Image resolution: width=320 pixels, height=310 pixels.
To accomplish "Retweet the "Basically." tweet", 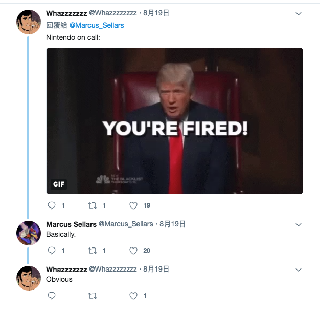I will (93, 250).
